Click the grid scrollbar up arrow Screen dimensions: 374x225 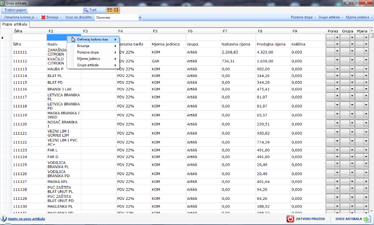point(372,31)
